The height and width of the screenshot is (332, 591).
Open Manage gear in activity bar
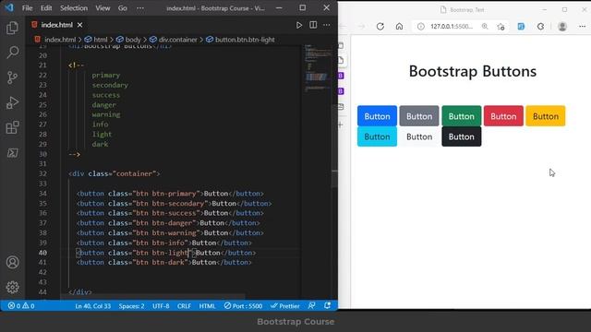[x=12, y=287]
